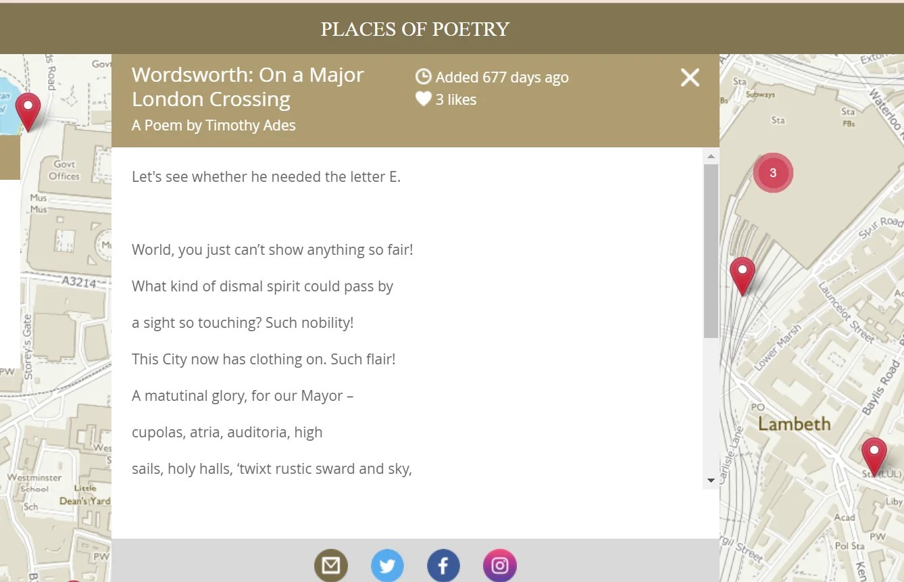This screenshot has height=582, width=904.
Task: Click the tan side tab at left edge
Action: click(10, 157)
